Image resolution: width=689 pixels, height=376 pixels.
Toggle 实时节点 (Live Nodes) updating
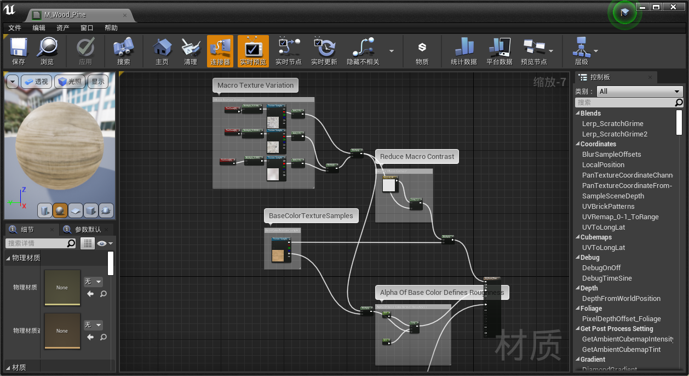(x=289, y=50)
